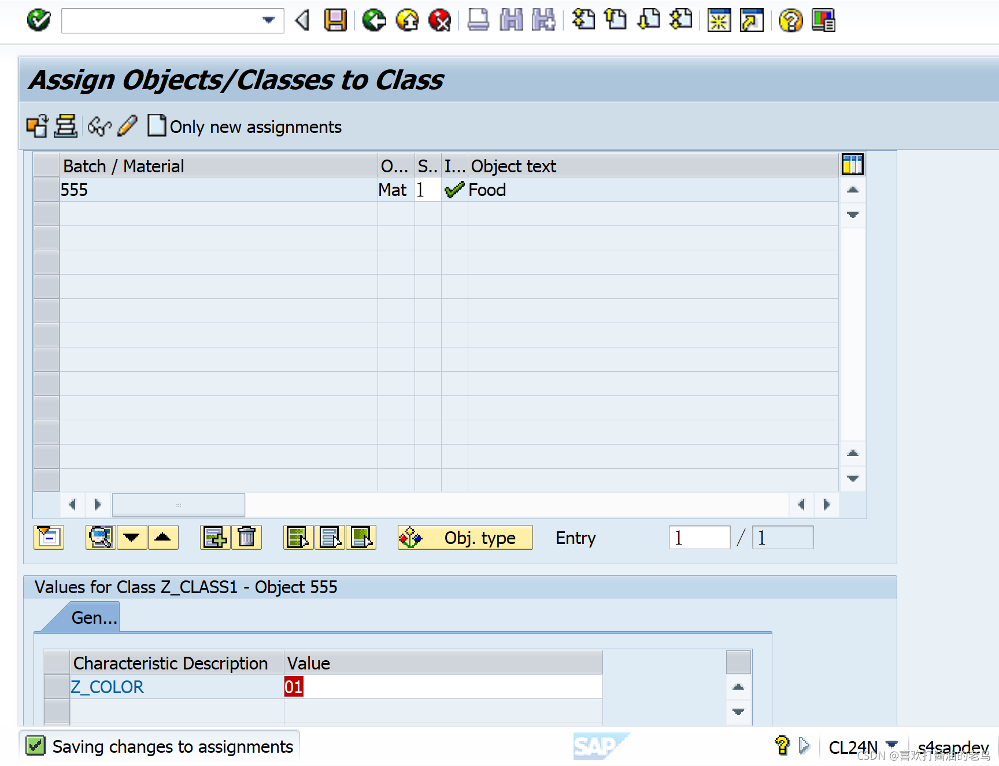The width and height of the screenshot is (999, 766).
Task: Toggle Only new assignments mode
Action: pos(254,127)
